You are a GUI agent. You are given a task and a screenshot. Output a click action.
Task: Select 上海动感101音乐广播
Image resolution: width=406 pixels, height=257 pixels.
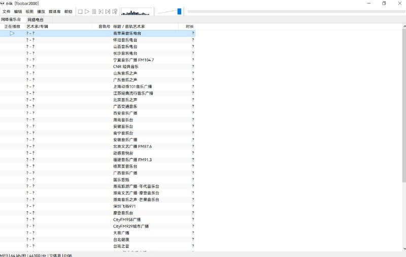pos(97,86)
